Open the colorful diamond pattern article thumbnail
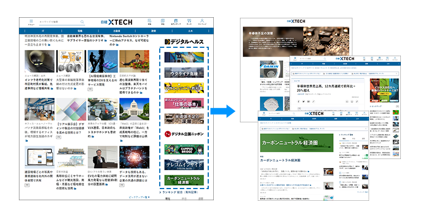Screen dimensions: 422x218 [x=71, y=109]
